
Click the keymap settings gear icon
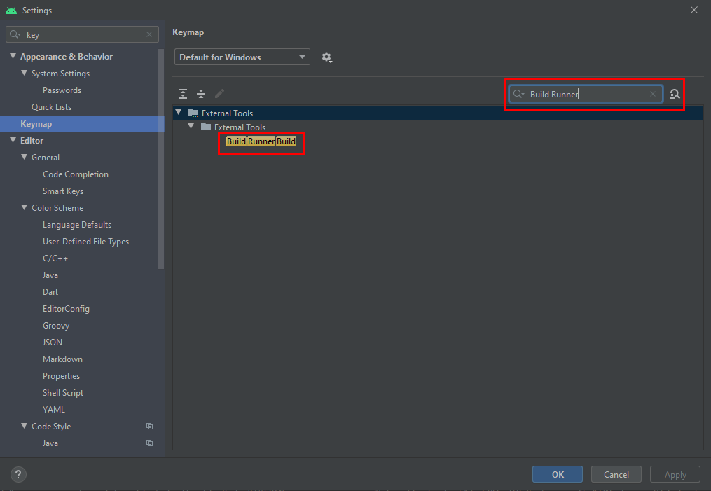(x=326, y=57)
